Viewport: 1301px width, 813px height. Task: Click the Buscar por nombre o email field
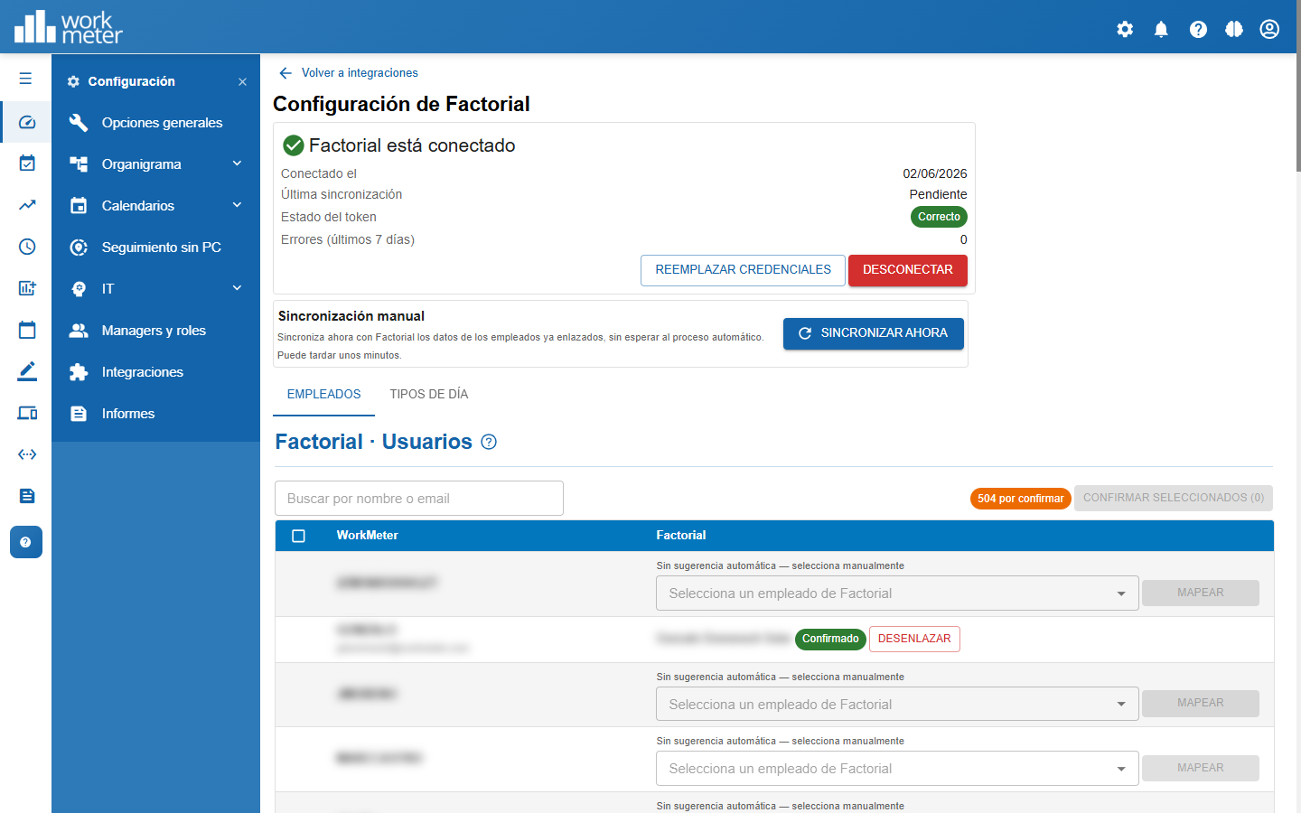[419, 499]
